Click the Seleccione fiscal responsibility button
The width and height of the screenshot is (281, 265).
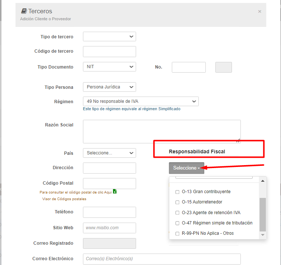pos(186,168)
